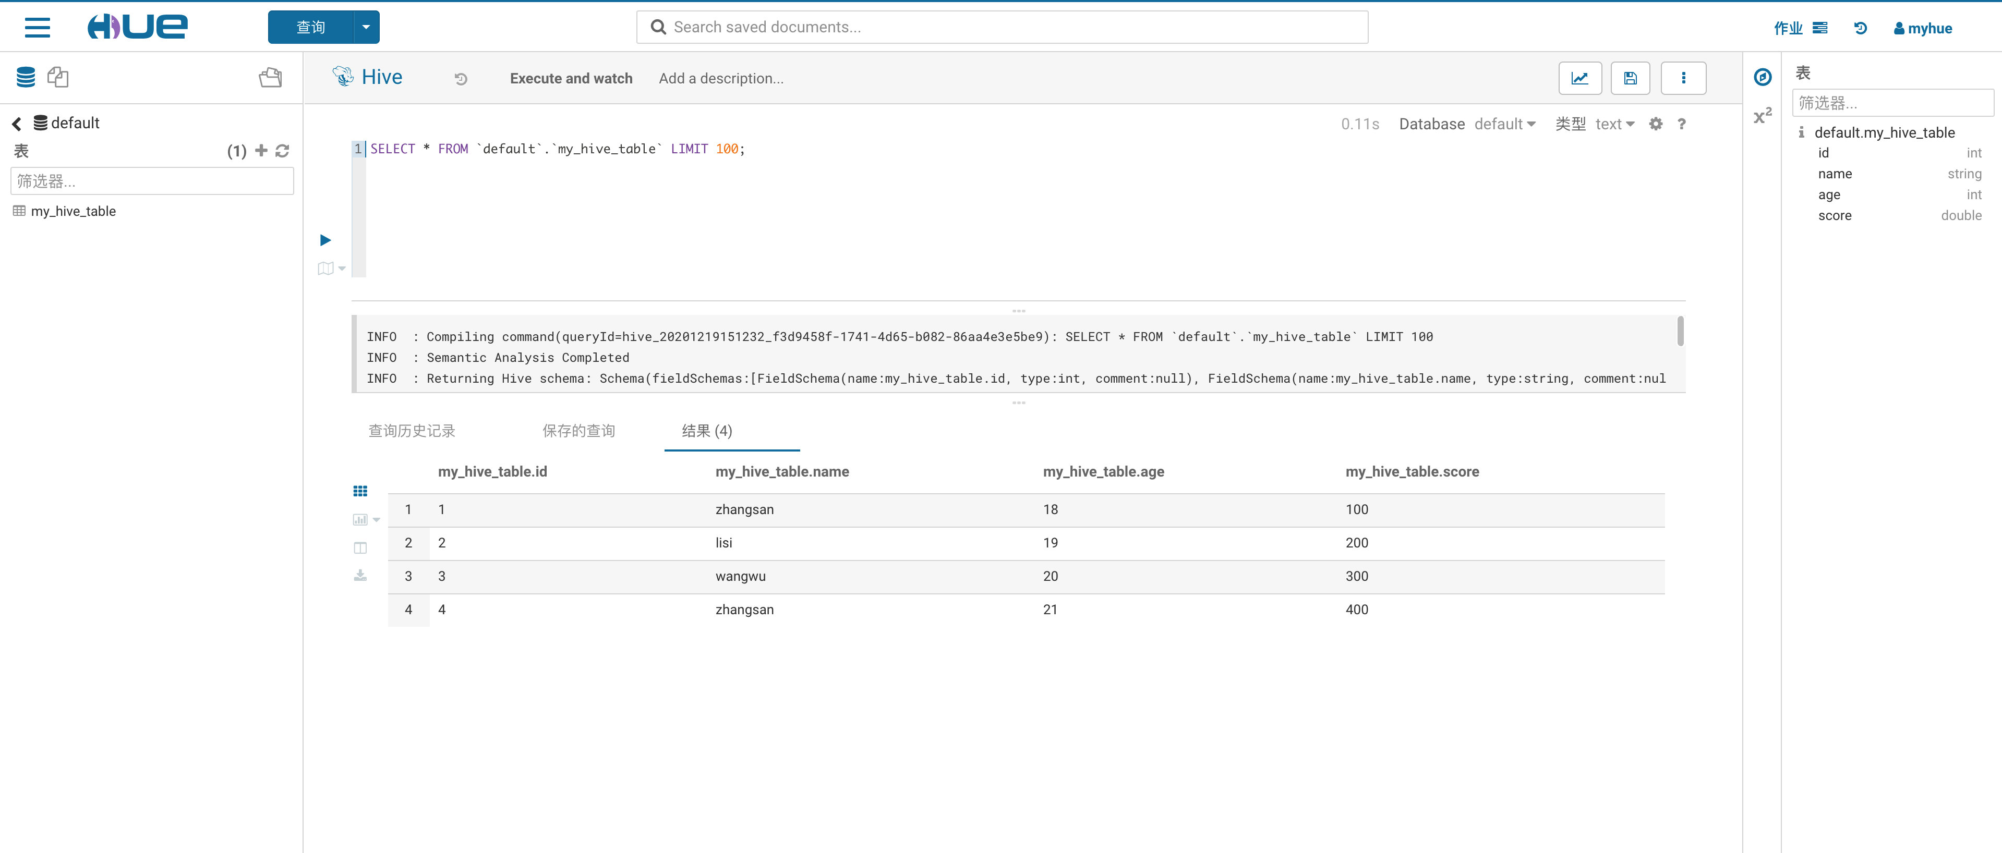Refresh the tables list in left panel
The image size is (2002, 853).
tap(282, 151)
